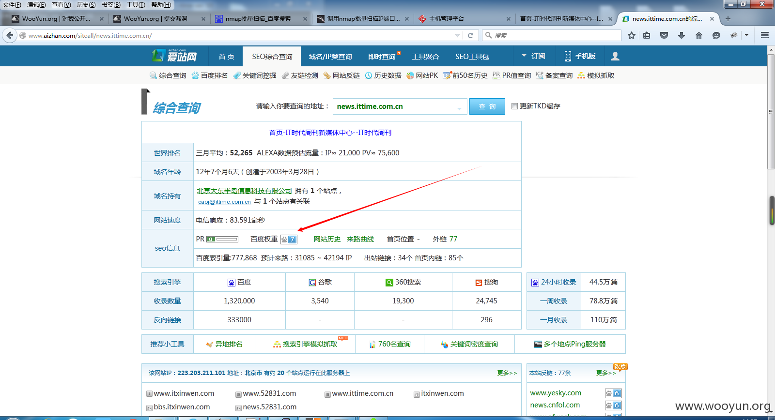The image size is (775, 420).
Task: Open the site title link 首页-IT时代周刊
Action: 330,133
